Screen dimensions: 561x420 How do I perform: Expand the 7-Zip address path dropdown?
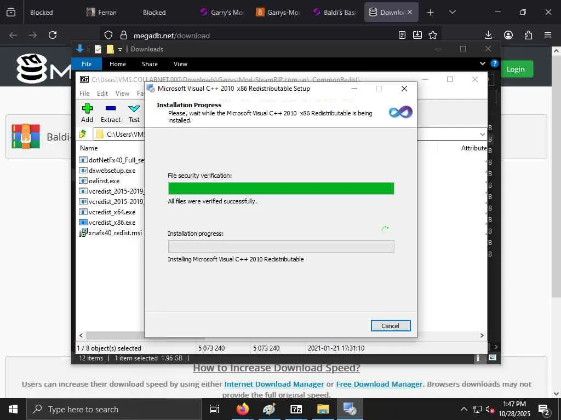[482, 135]
